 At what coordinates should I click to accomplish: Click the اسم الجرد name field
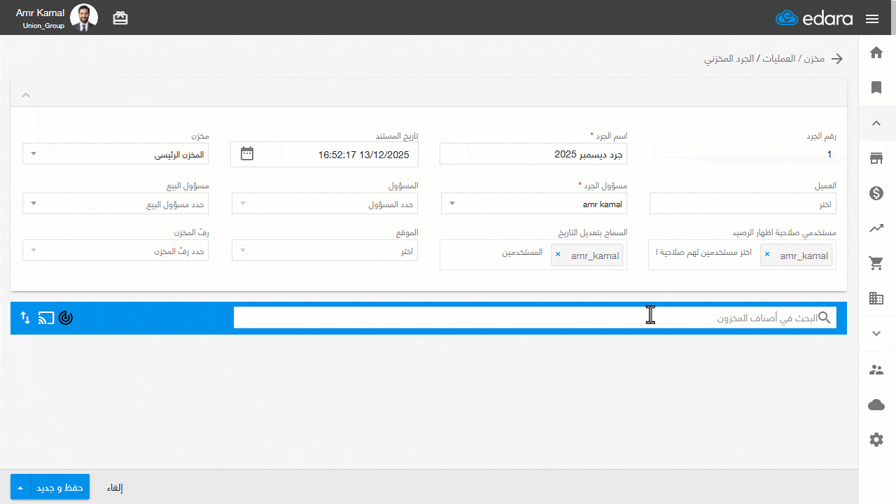coord(533,154)
